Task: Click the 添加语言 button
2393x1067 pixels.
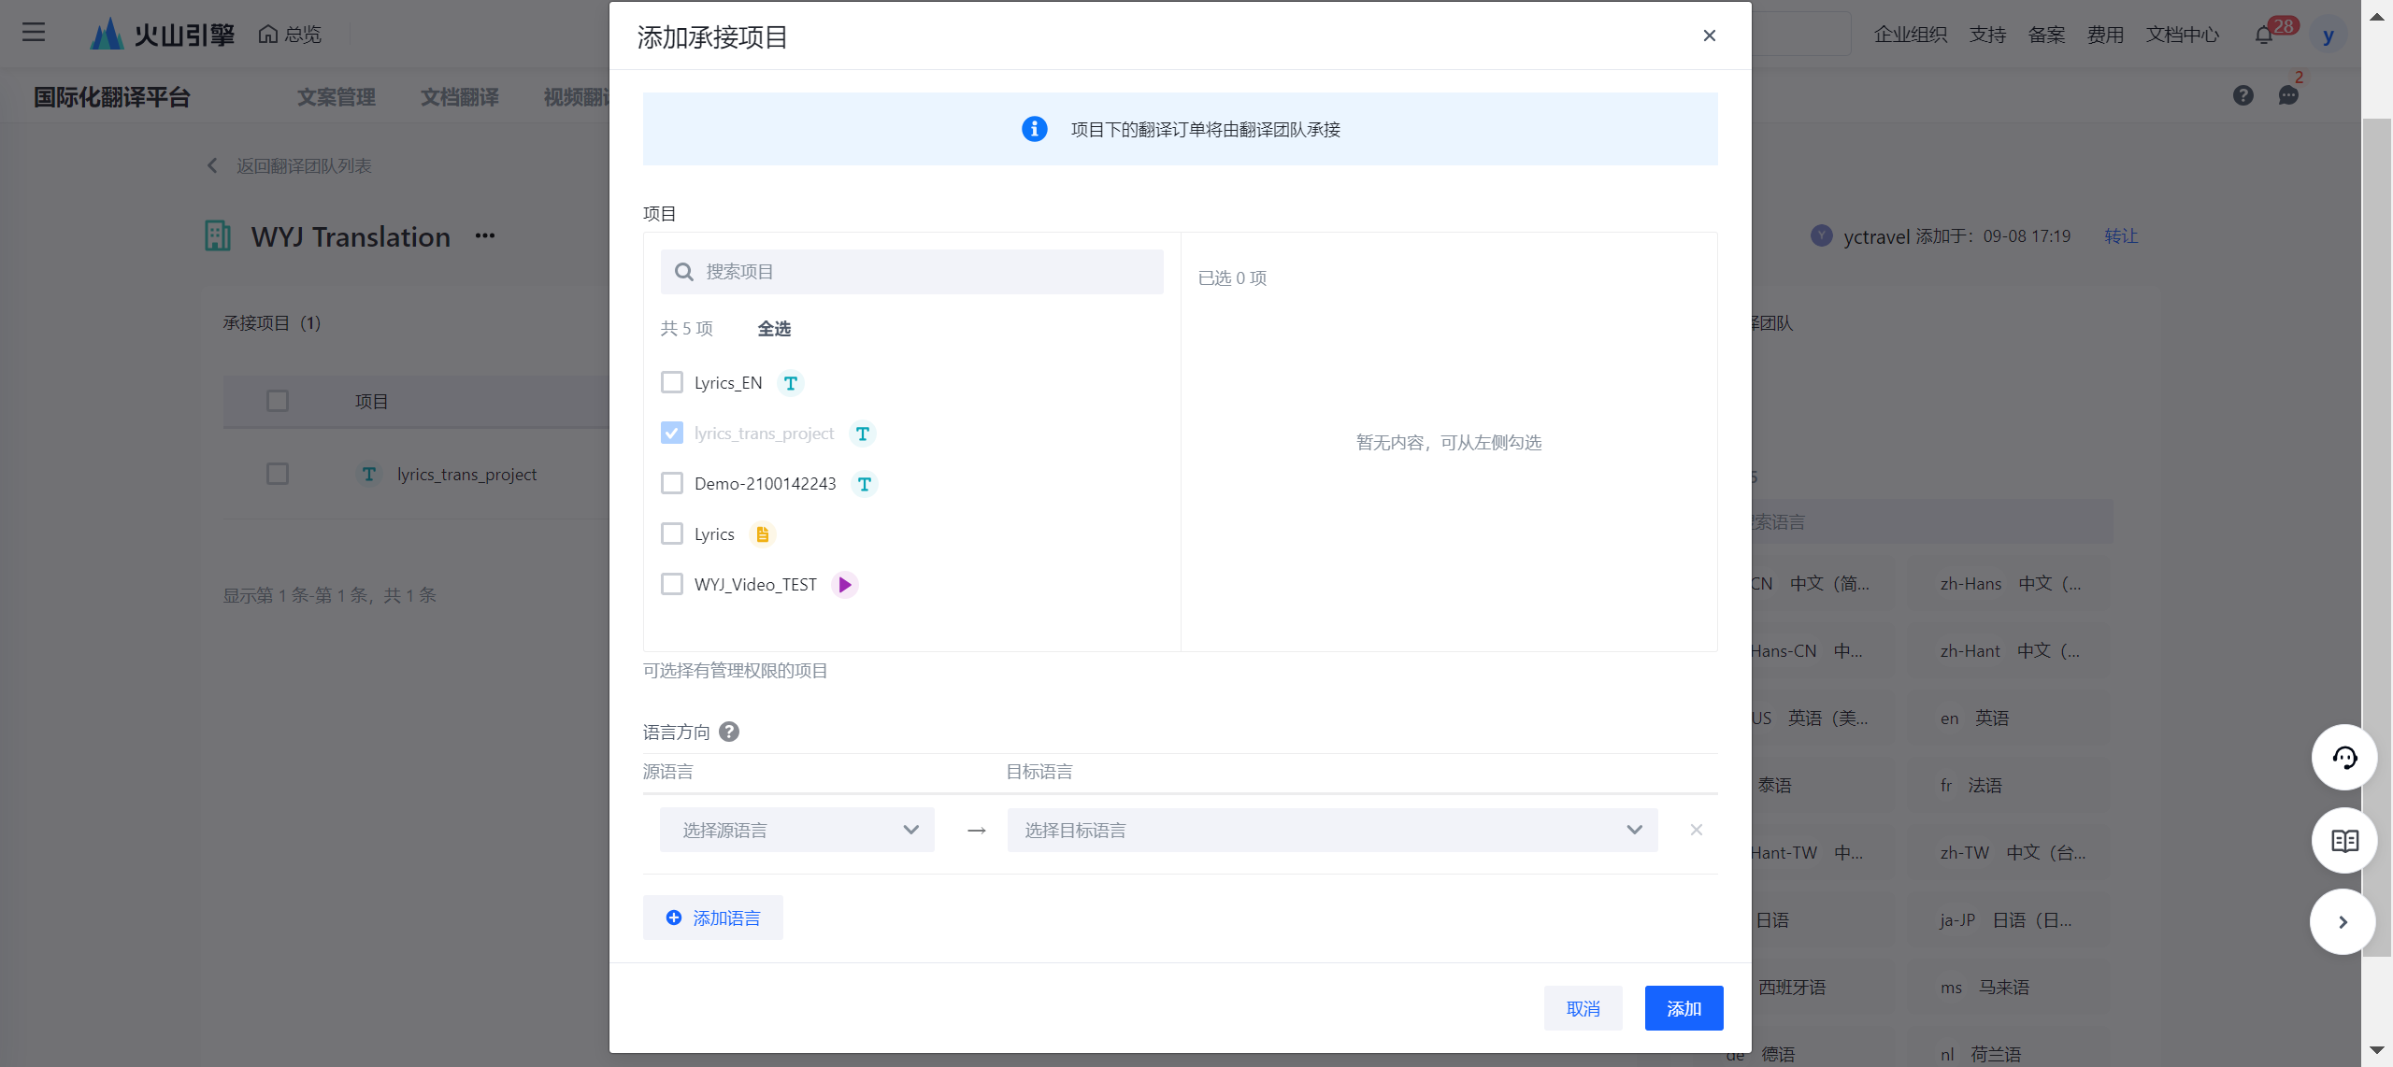Action: (x=713, y=918)
